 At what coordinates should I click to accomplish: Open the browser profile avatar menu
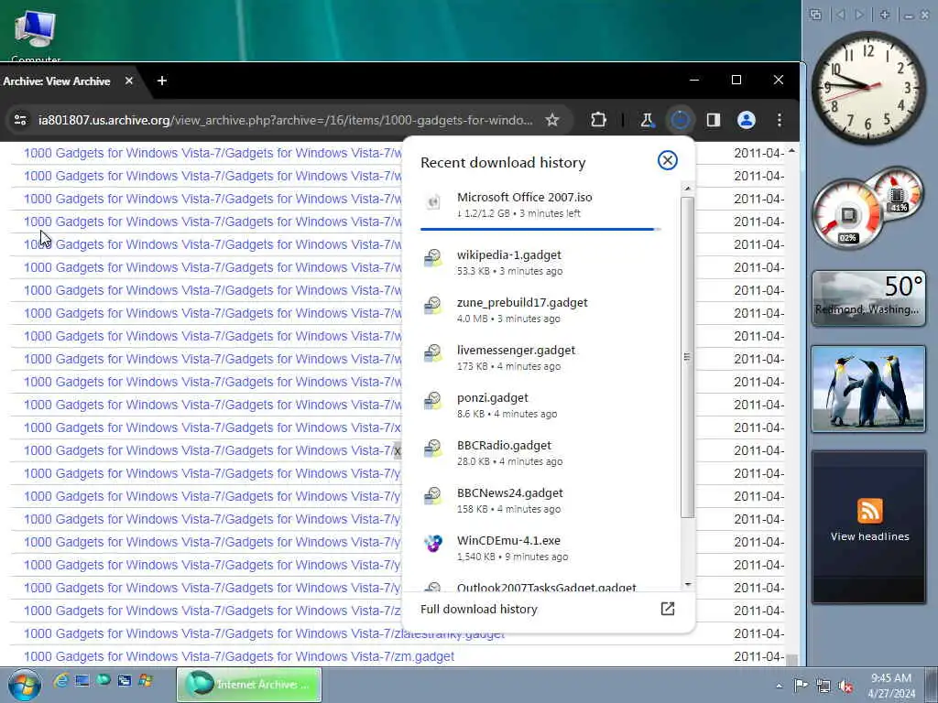click(746, 120)
